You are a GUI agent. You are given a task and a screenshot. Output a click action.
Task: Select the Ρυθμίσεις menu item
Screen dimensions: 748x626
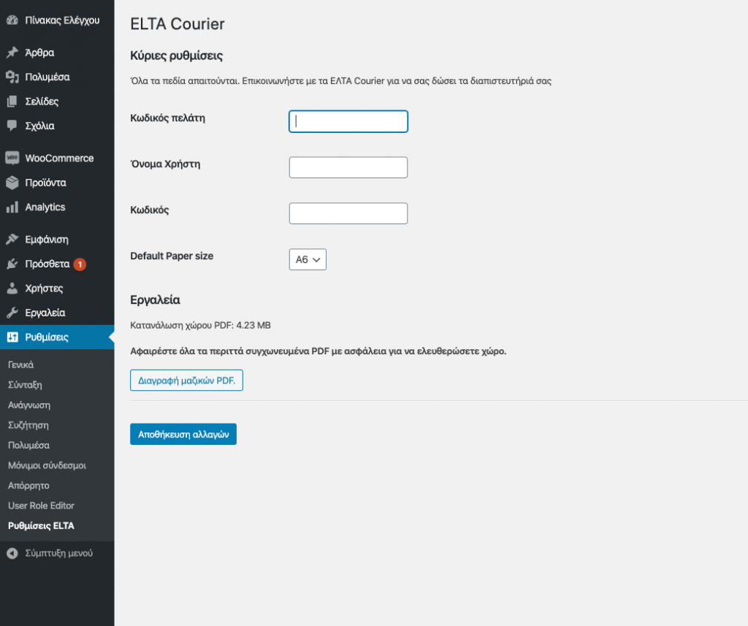coord(57,337)
